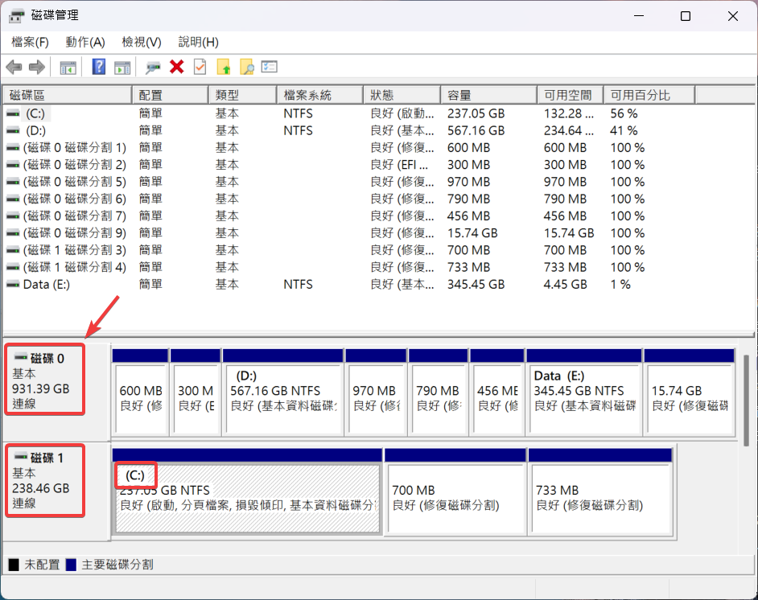Click the 237.05 GB capacity cell
This screenshot has width=758, height=600.
[476, 113]
